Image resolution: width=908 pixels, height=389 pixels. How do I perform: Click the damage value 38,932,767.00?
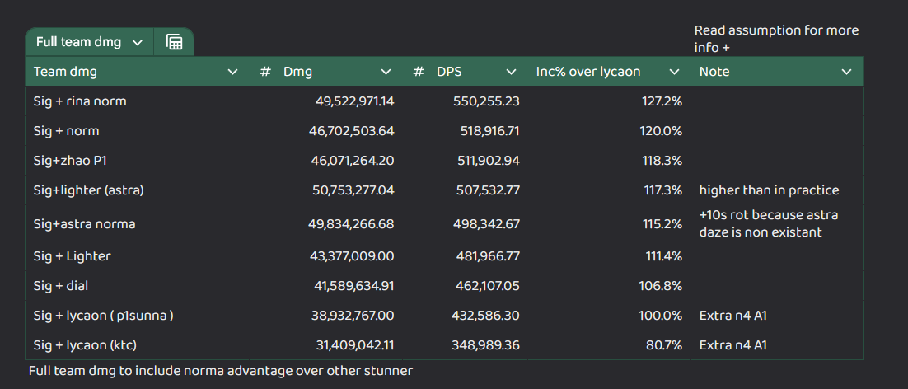click(353, 316)
